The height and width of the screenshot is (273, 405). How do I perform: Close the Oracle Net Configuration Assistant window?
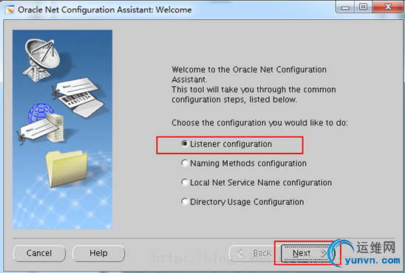click(x=388, y=7)
